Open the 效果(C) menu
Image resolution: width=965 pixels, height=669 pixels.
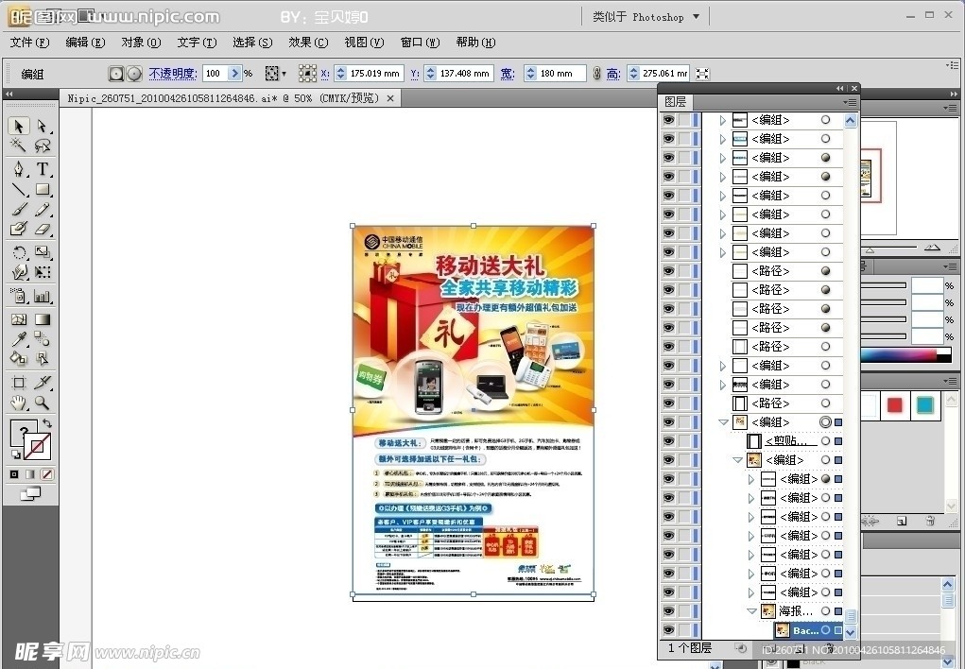pos(308,43)
